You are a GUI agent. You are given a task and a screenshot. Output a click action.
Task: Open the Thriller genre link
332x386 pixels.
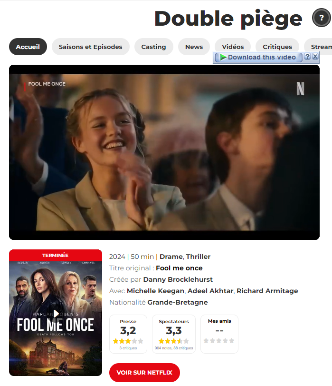click(198, 257)
